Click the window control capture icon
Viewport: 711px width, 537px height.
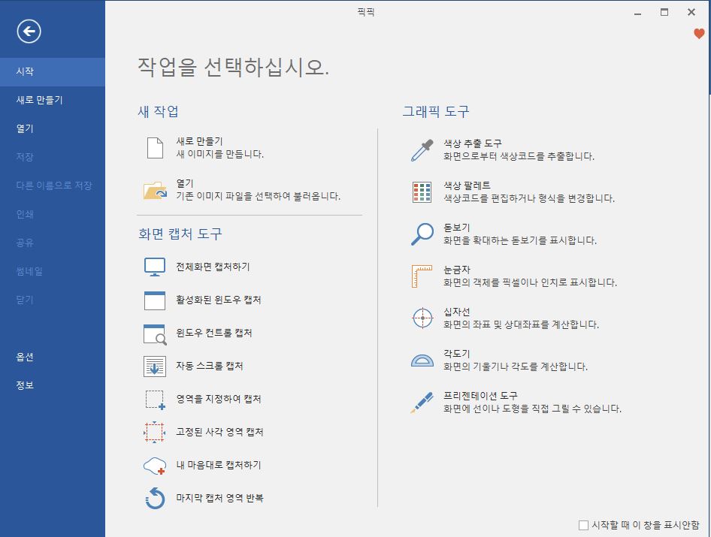click(x=155, y=334)
